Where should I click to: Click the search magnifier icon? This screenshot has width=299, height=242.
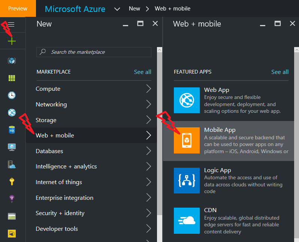coord(43,52)
